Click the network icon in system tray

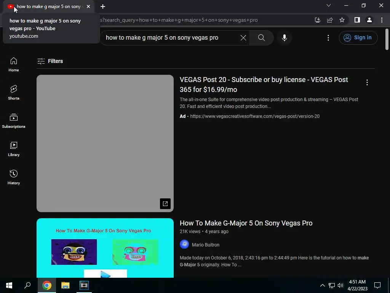(x=332, y=285)
